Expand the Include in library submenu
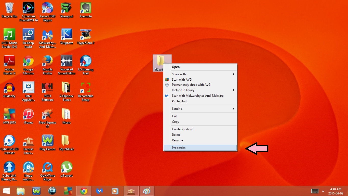 click(200, 90)
